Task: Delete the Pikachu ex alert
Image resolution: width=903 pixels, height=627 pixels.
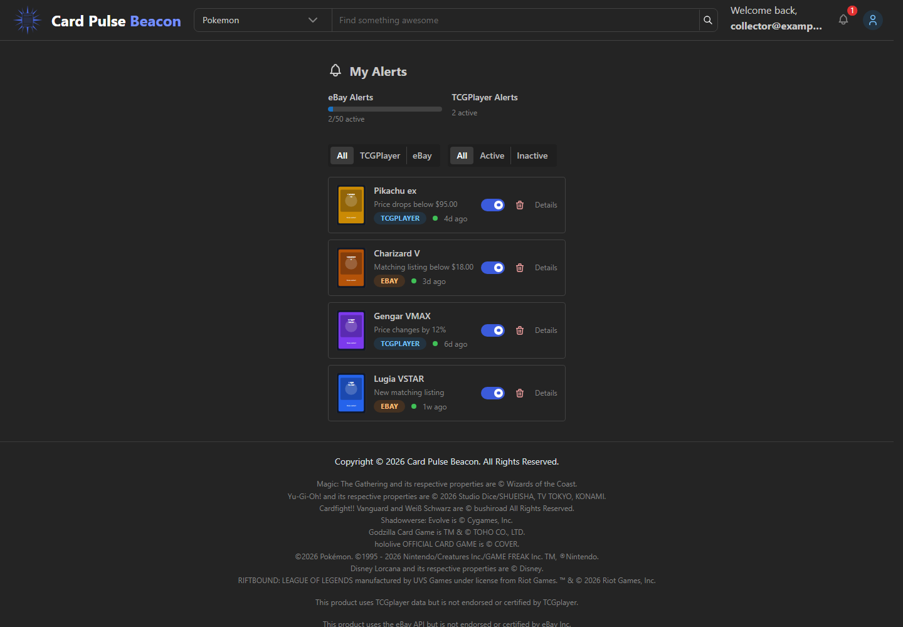Action: pos(520,205)
